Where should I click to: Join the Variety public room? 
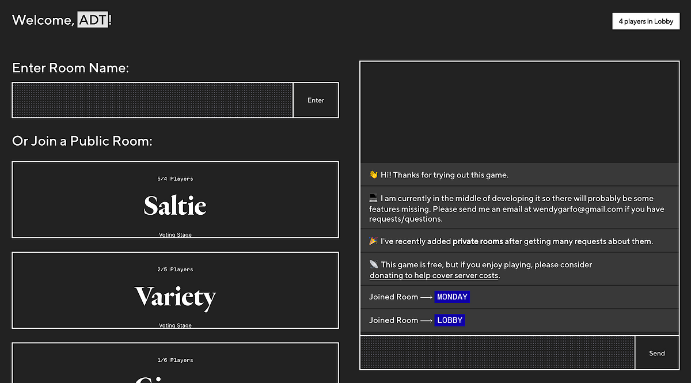click(175, 290)
